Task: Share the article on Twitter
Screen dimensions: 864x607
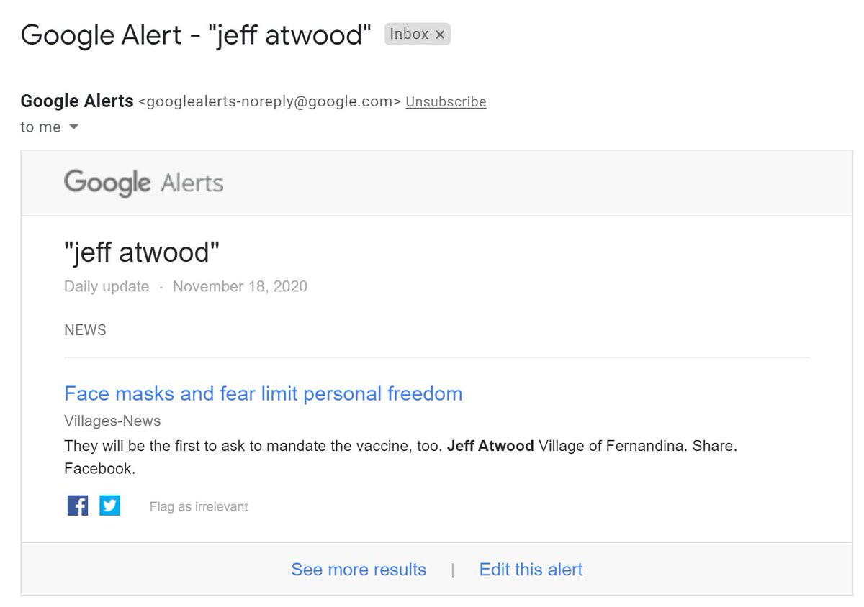Action: (109, 506)
